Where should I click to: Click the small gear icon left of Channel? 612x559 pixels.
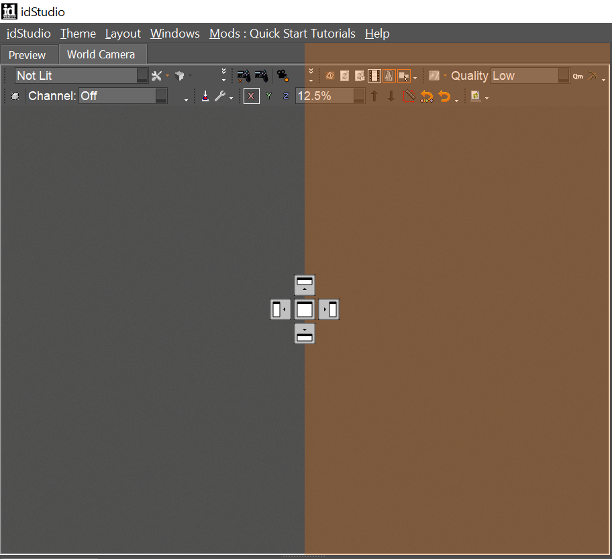(15, 96)
